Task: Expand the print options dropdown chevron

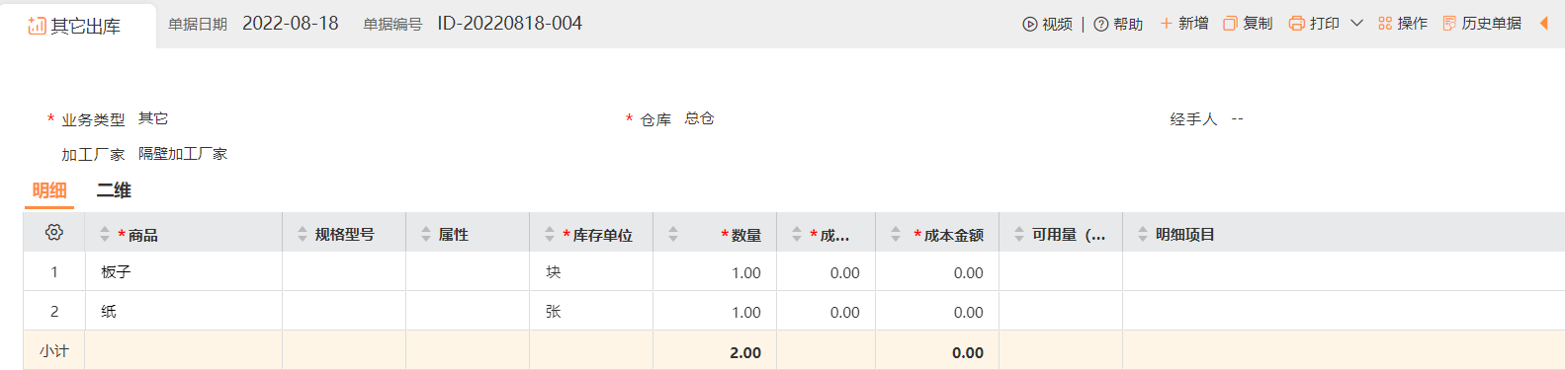Action: pos(1356,23)
